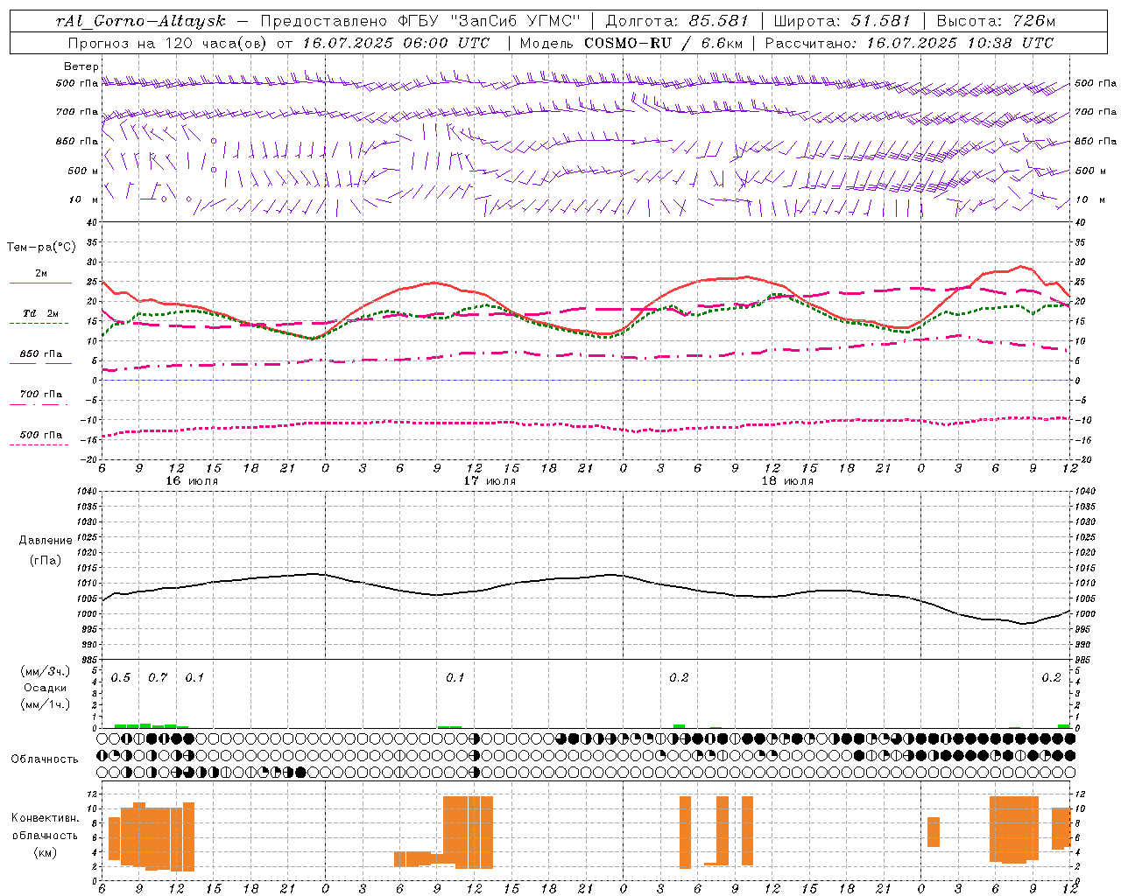This screenshot has height=896, width=1121.
Task: Click the 700 гПа temperature legend entry
Action: (x=40, y=395)
